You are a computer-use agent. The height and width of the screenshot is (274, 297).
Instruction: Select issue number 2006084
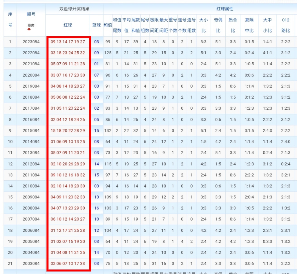click(31, 230)
